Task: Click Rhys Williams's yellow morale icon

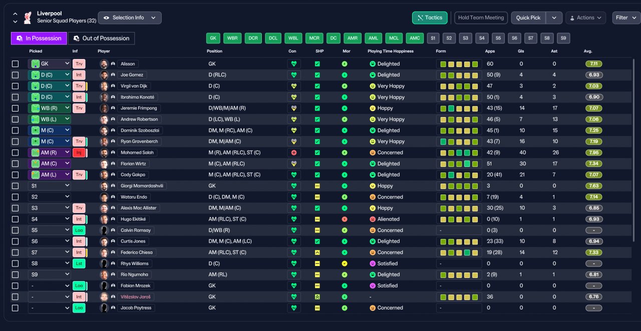Action: [x=345, y=263]
